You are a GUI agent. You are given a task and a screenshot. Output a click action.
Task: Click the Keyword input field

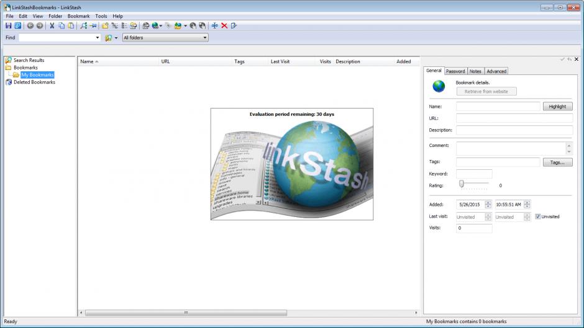(x=474, y=174)
